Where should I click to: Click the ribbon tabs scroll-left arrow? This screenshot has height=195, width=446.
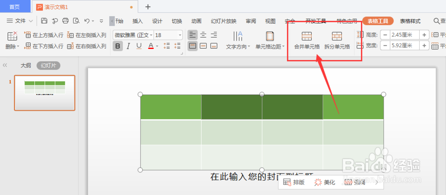coord(112,21)
